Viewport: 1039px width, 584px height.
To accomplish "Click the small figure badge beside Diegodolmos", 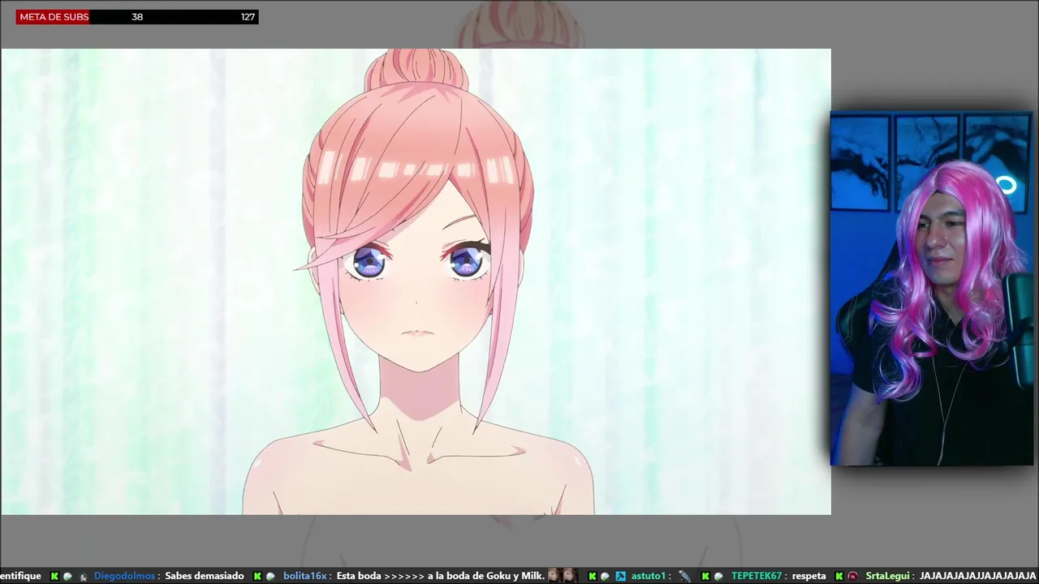I will [84, 577].
